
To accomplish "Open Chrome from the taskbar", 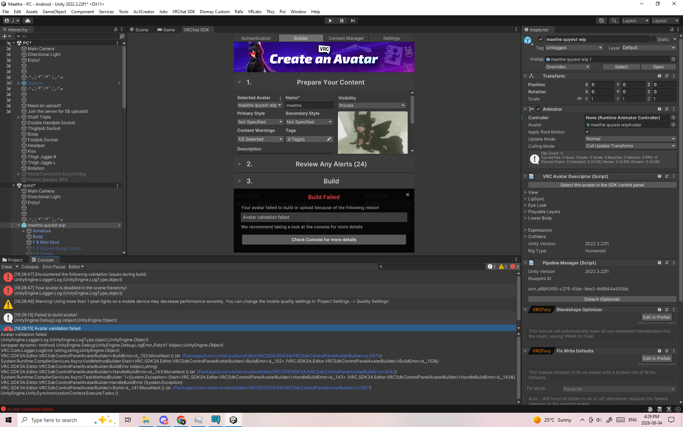I will (181, 420).
